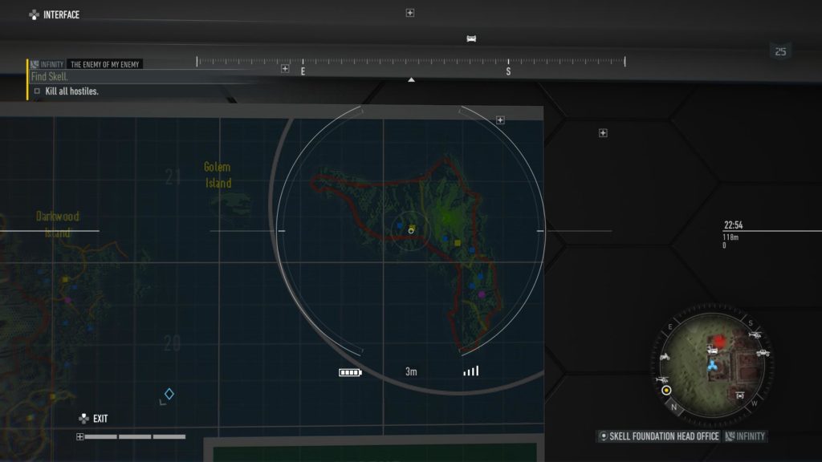Click the drone signal strength bars
Image resolution: width=822 pixels, height=462 pixels.
coord(470,371)
